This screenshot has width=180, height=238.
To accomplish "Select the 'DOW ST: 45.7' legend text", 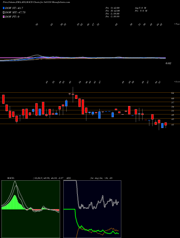I will pos(14,8).
